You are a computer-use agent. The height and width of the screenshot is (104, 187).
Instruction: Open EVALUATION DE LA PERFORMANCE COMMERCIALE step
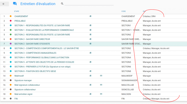click(44, 30)
